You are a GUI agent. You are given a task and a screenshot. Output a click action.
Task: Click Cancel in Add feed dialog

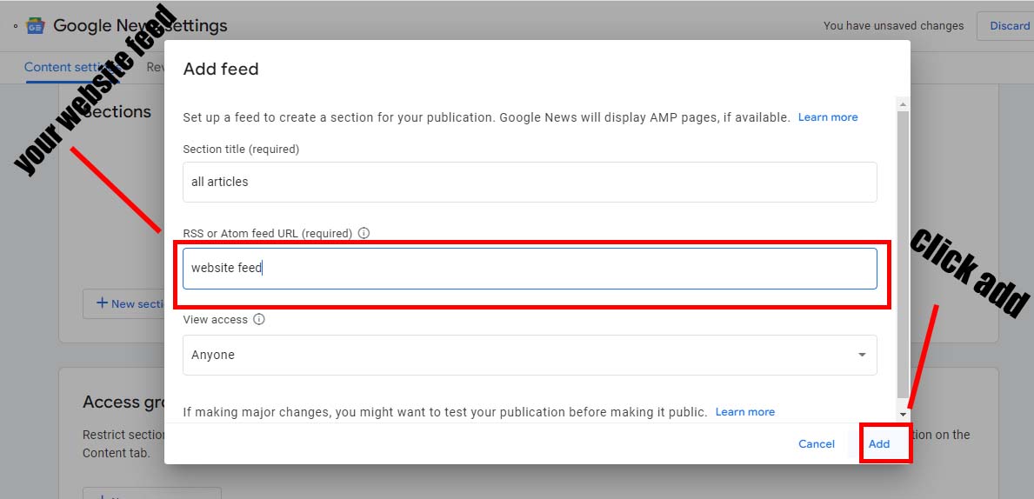click(817, 443)
